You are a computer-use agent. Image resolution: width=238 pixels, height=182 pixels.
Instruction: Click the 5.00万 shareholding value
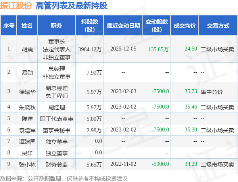pos(94,119)
